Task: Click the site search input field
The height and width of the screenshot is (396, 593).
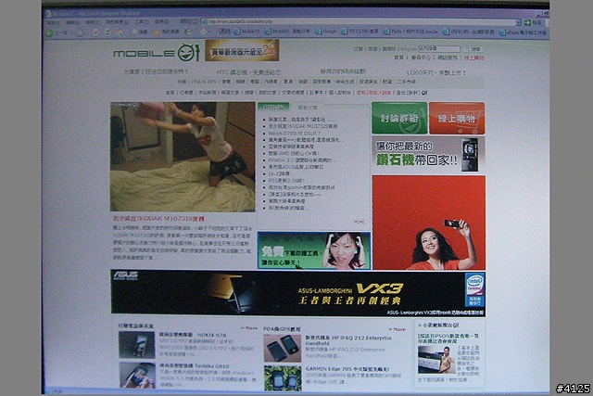Action: (439, 49)
